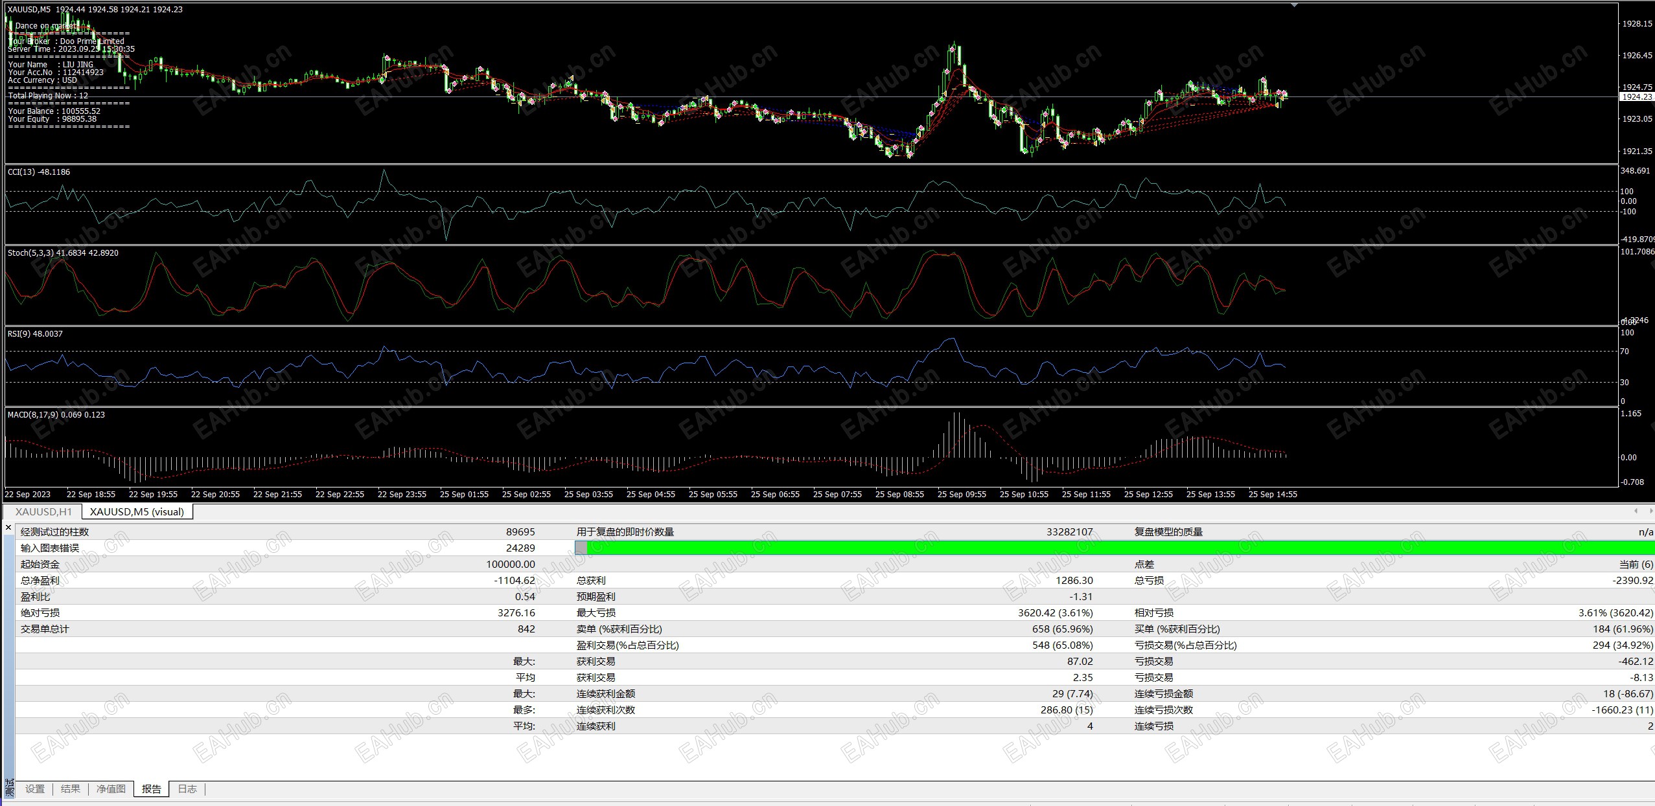The image size is (1655, 806).
Task: Click the CCI(13) indicator label
Action: (x=39, y=172)
